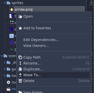Click the Move To upload-arrow icon
The width and height of the screenshot is (94, 93).
click(20, 75)
